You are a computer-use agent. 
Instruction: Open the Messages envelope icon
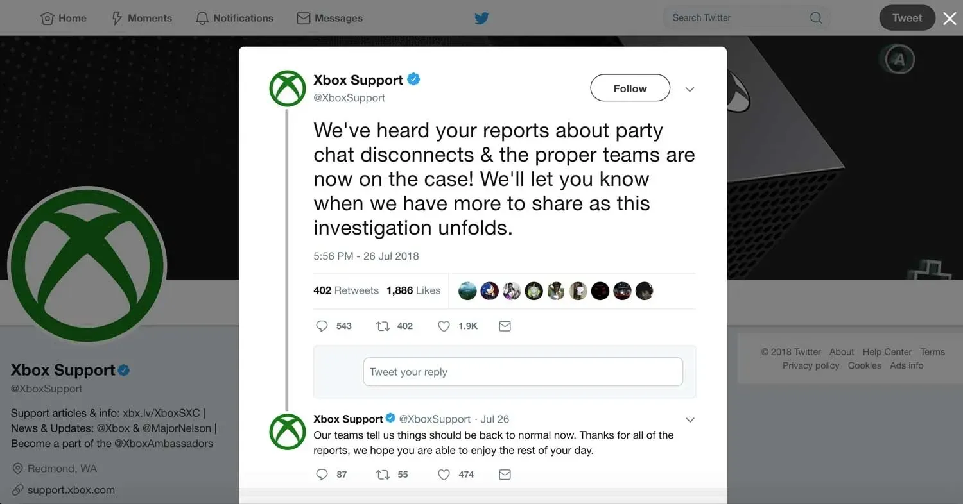(303, 18)
